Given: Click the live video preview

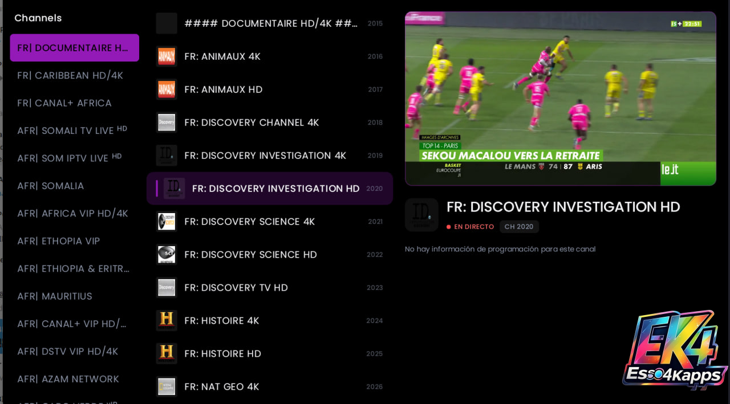Looking at the screenshot, I should point(561,99).
